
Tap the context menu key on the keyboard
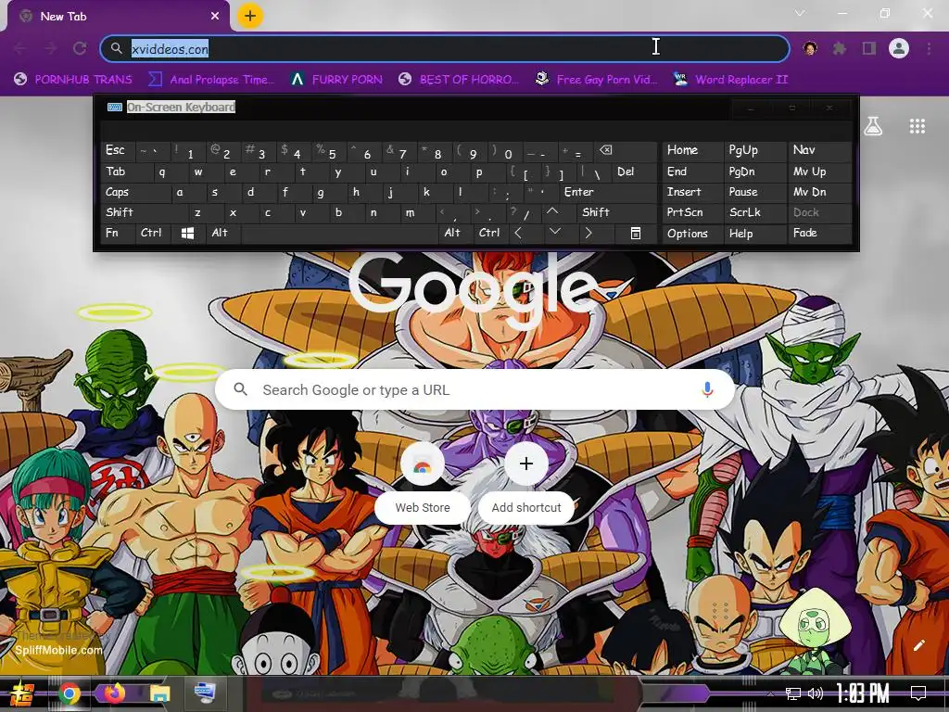(636, 233)
